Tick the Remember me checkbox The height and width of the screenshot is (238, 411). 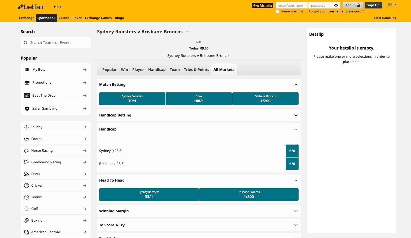click(x=278, y=11)
